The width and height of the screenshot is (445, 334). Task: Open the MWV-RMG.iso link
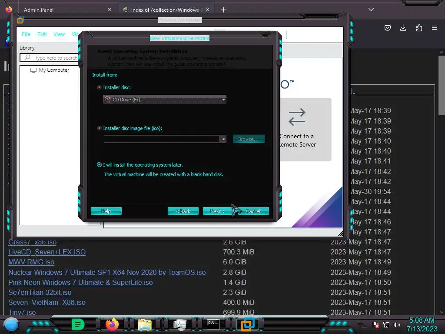[x=31, y=262]
